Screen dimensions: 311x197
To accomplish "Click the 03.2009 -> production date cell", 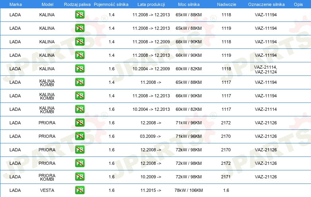I will [150, 136].
